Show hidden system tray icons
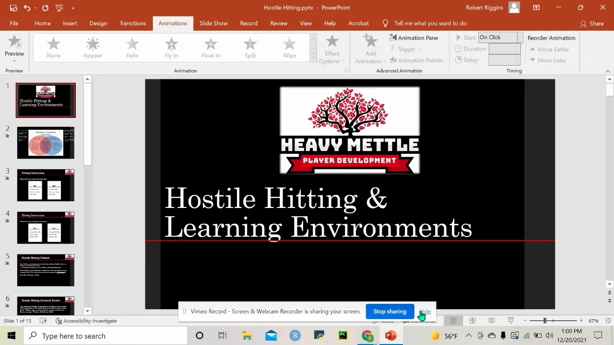Image resolution: width=614 pixels, height=345 pixels. 469,336
